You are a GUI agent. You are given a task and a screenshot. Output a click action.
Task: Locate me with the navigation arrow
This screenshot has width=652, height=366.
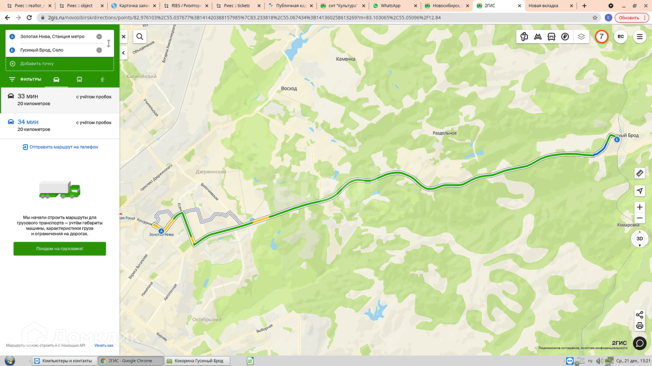640,191
